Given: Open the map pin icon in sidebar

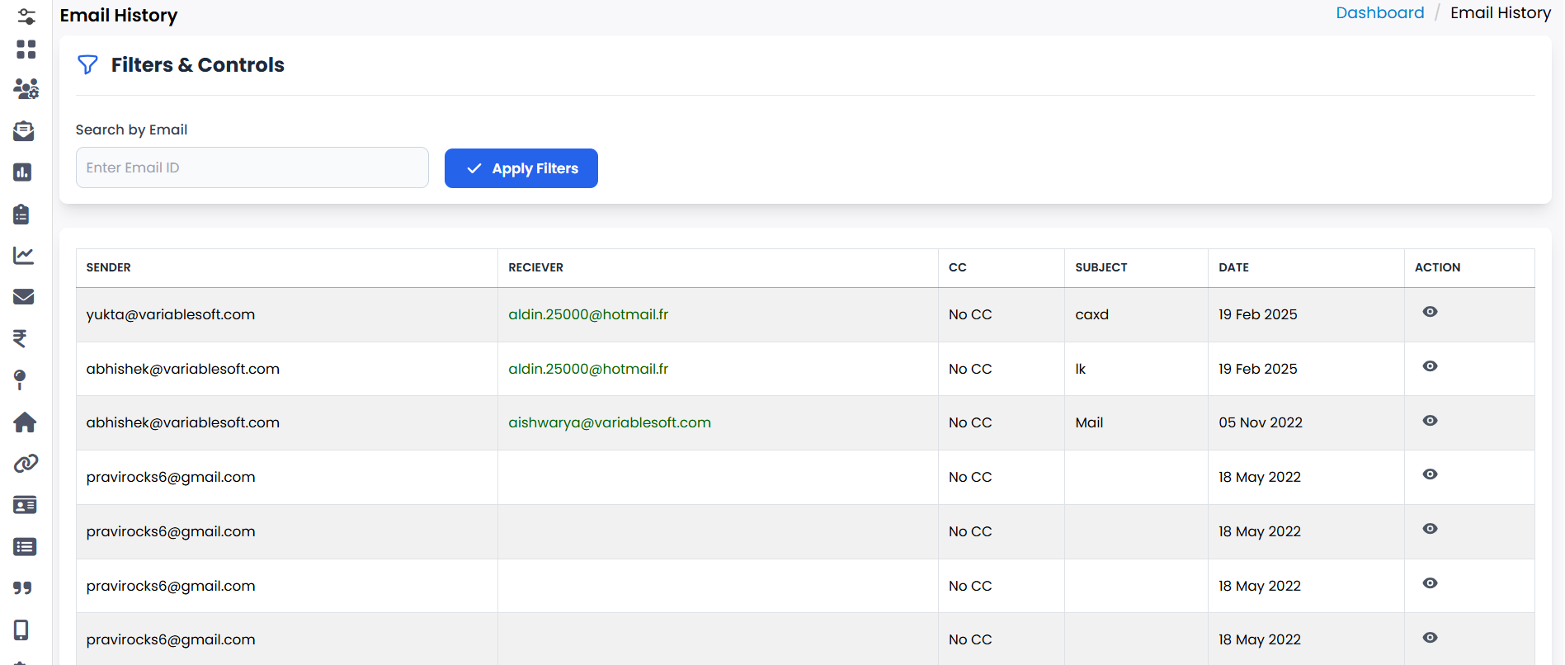Looking at the screenshot, I should pos(20,380).
